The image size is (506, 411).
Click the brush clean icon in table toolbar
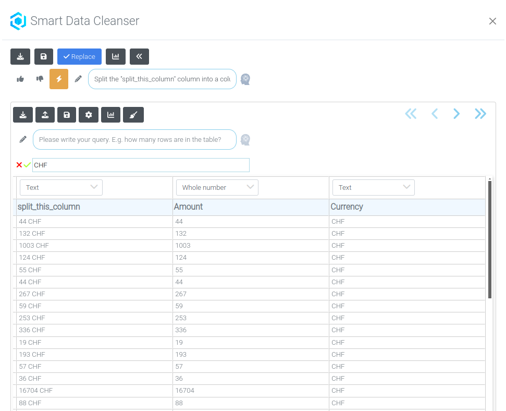[133, 115]
